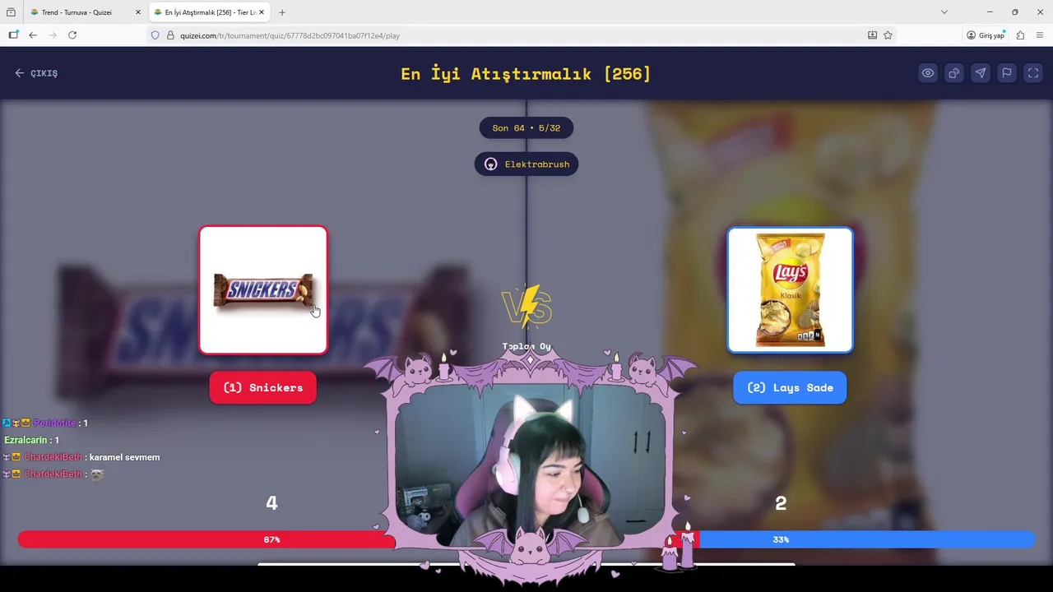Click the Elektrabrush creator badge
Image resolution: width=1053 pixels, height=592 pixels.
tap(526, 164)
